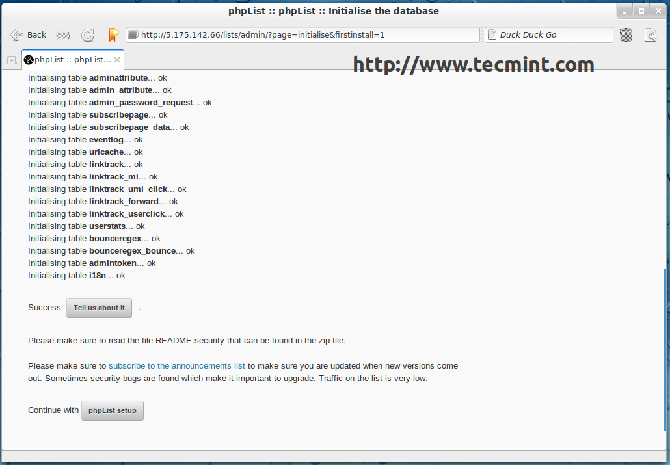The height and width of the screenshot is (465, 670).
Task: Go back with the Back button
Action: tap(28, 35)
